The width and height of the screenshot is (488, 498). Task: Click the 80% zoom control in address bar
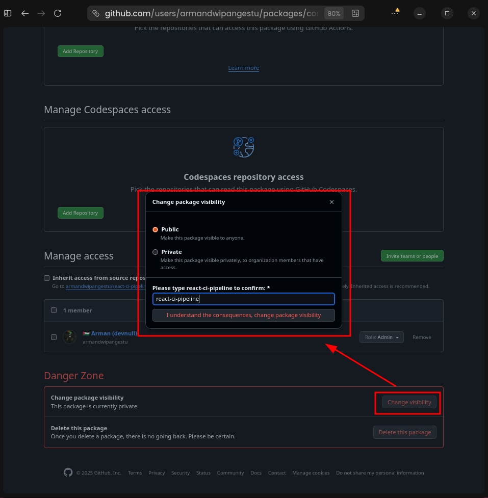click(x=333, y=13)
